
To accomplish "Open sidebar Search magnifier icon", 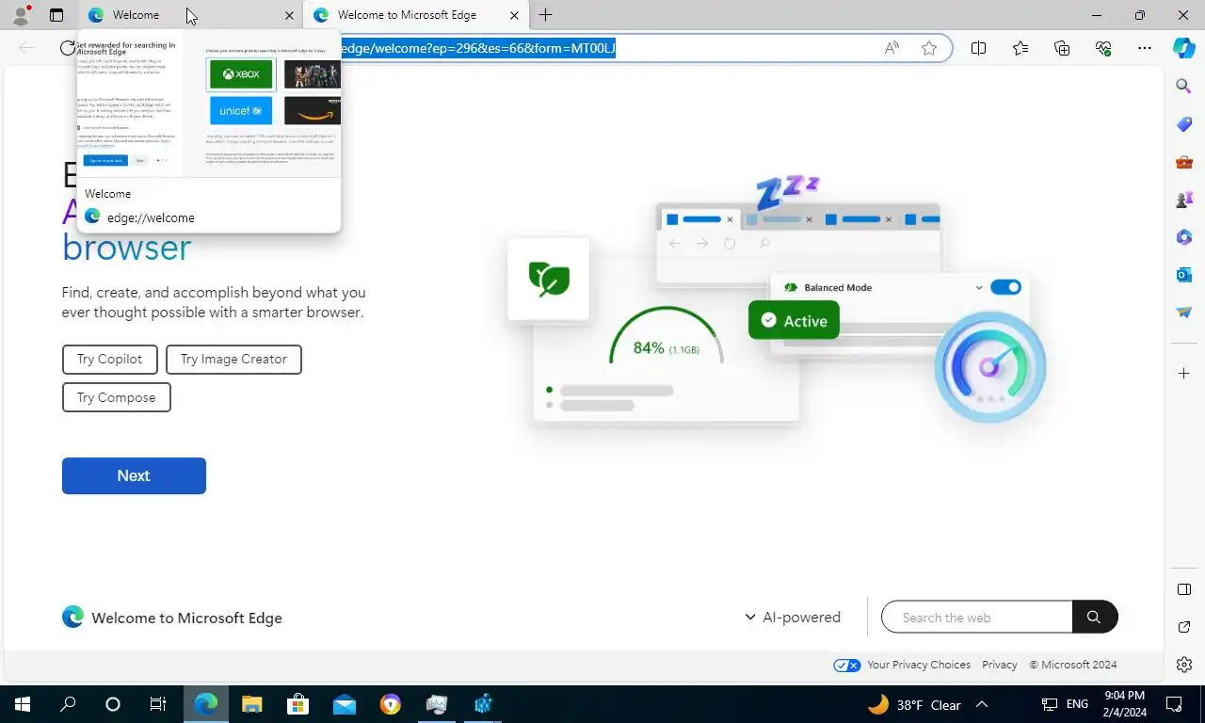I will pos(1184,87).
